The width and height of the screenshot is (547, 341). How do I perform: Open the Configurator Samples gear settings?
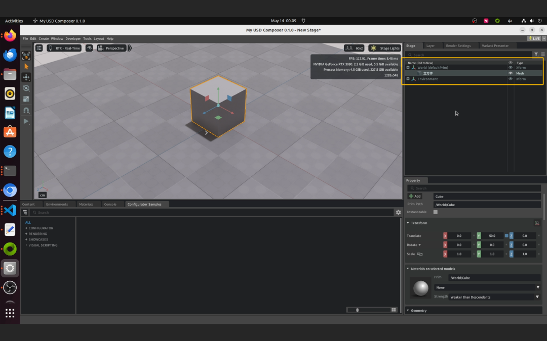tap(398, 212)
